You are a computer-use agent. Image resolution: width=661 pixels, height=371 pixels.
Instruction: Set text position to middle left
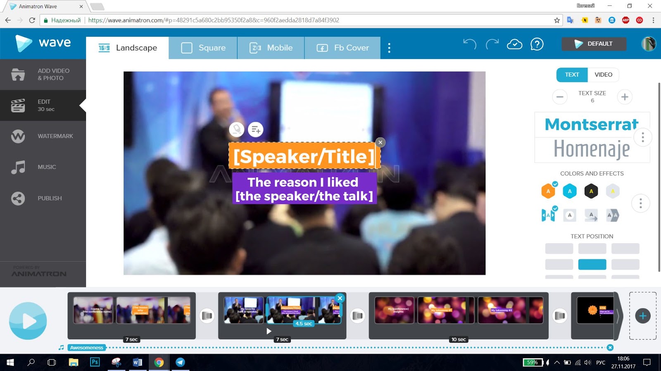(x=559, y=264)
